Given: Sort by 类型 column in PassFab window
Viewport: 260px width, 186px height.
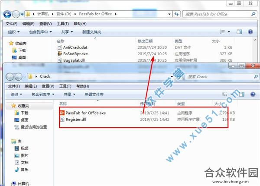Looking at the screenshot, I should tap(179, 41).
